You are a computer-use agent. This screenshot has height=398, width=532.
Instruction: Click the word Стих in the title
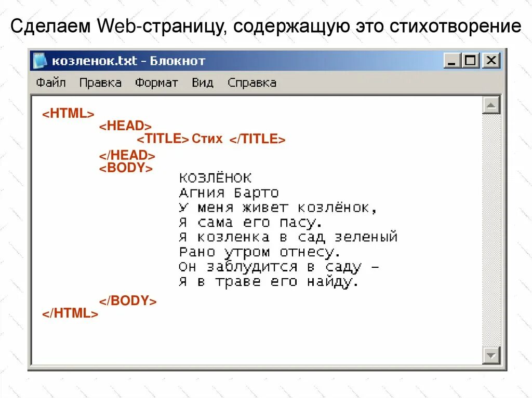coord(207,139)
